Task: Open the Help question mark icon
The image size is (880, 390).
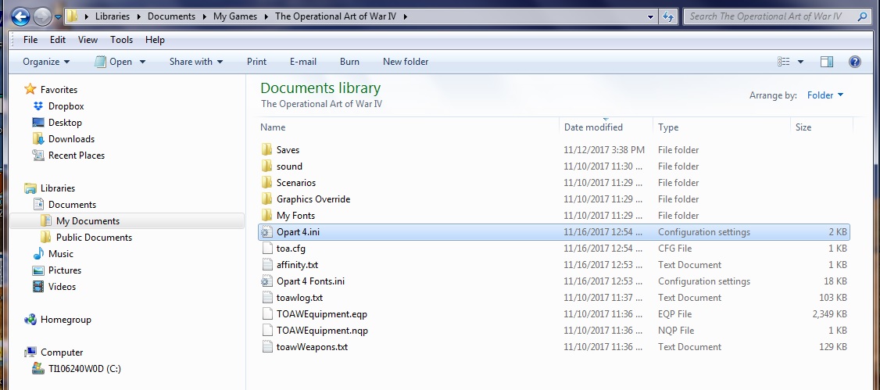Action: tap(855, 62)
